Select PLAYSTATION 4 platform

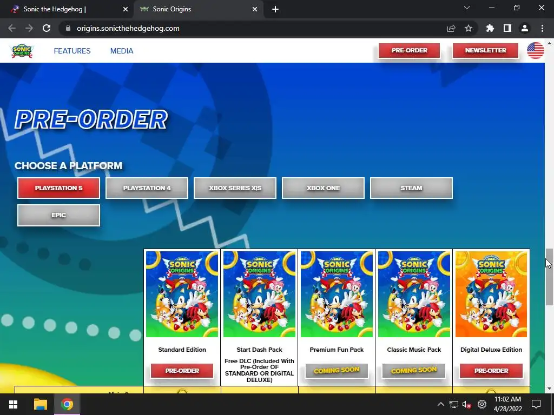tap(147, 188)
